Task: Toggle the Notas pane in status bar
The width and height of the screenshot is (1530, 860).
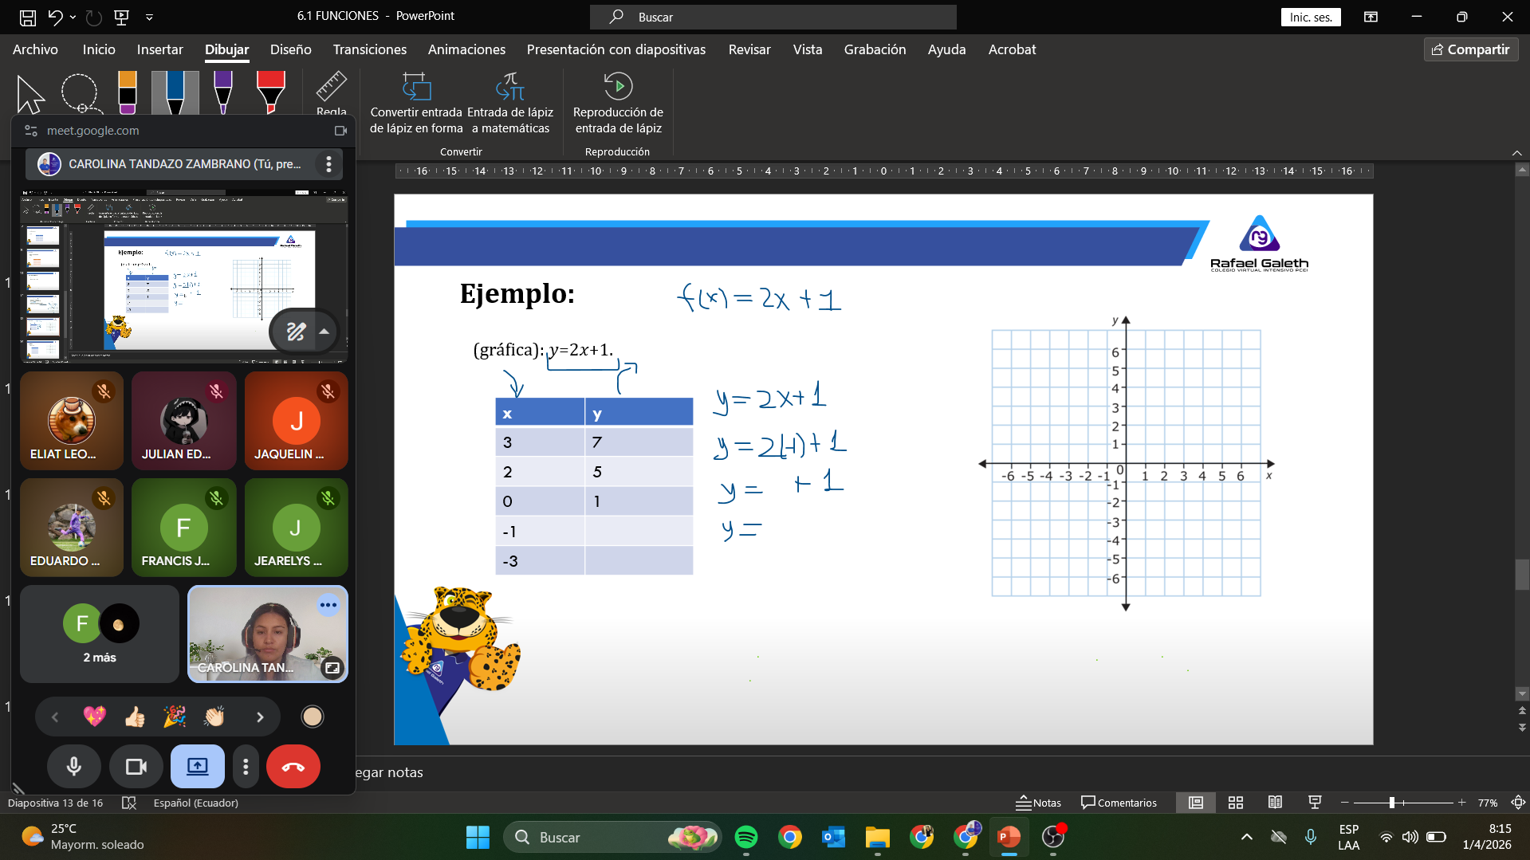Action: click(1038, 803)
